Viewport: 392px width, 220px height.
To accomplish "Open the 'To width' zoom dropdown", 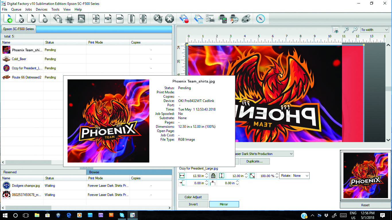I will [x=374, y=30].
